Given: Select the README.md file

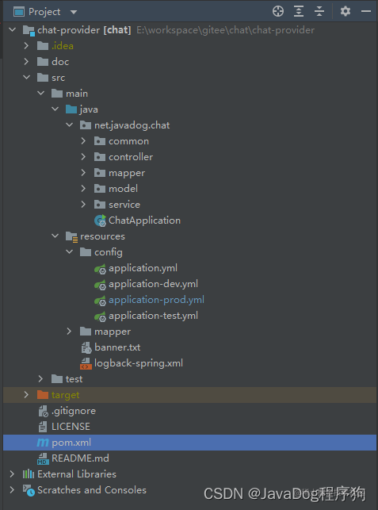Looking at the screenshot, I should 80,458.
